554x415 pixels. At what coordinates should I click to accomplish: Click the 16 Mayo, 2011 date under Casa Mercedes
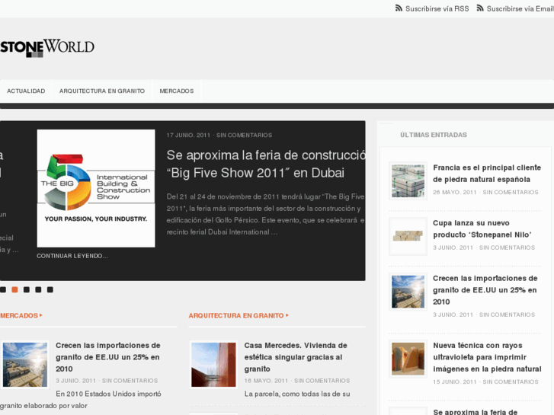(x=266, y=381)
